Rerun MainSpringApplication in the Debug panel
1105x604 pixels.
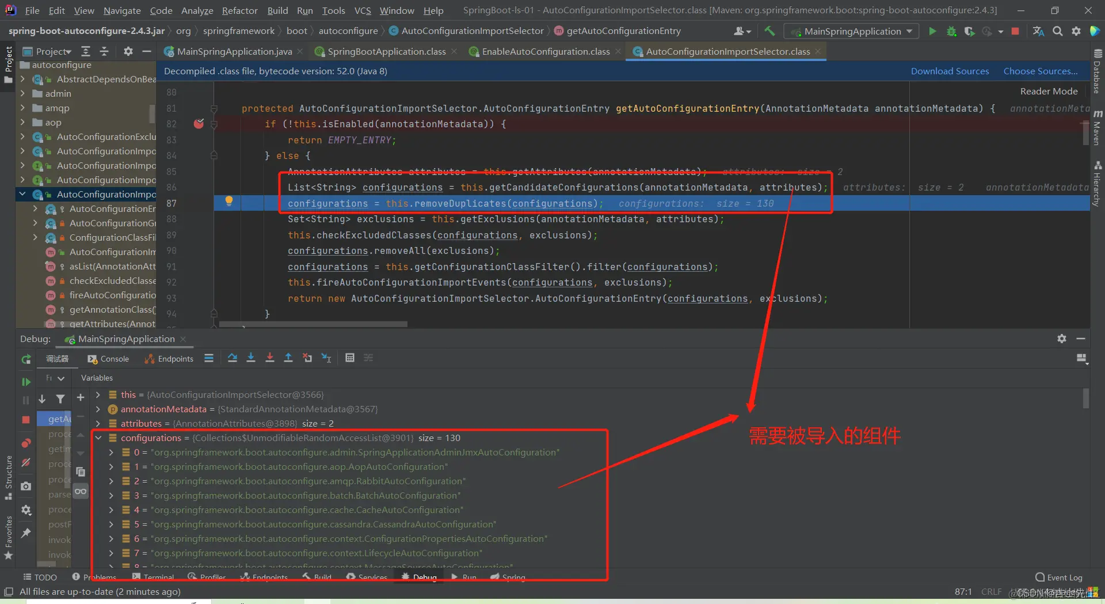[26, 359]
